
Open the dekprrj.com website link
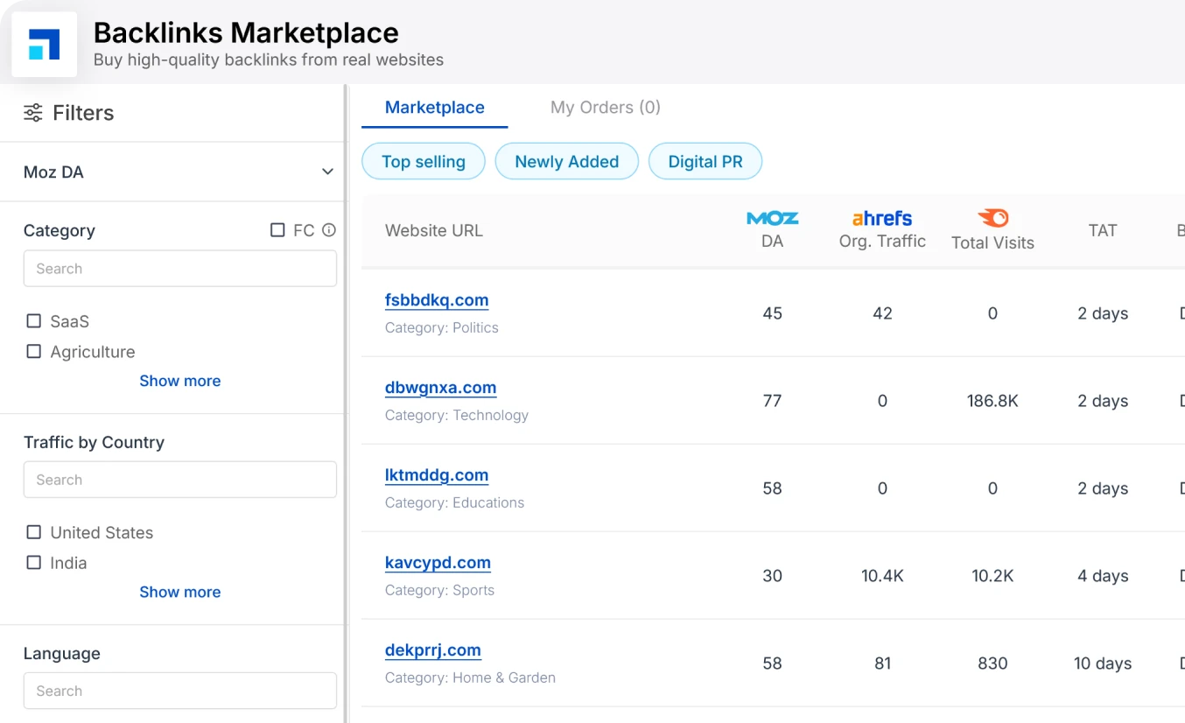tap(433, 650)
